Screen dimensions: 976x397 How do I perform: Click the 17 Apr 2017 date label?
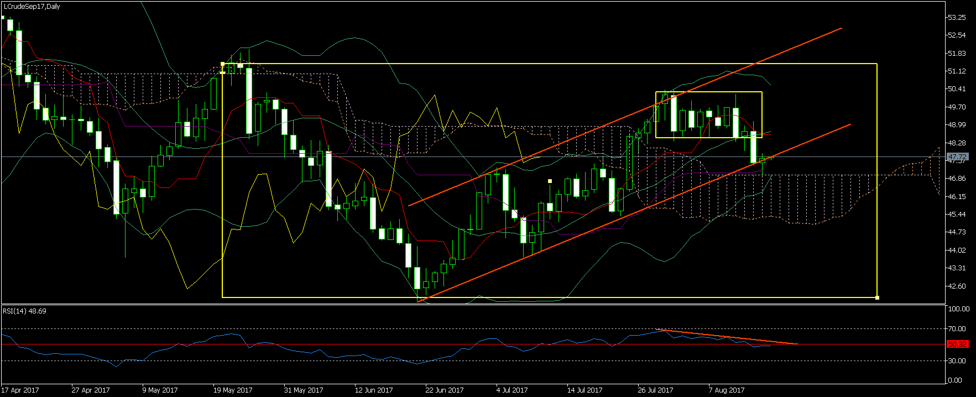tap(20, 390)
